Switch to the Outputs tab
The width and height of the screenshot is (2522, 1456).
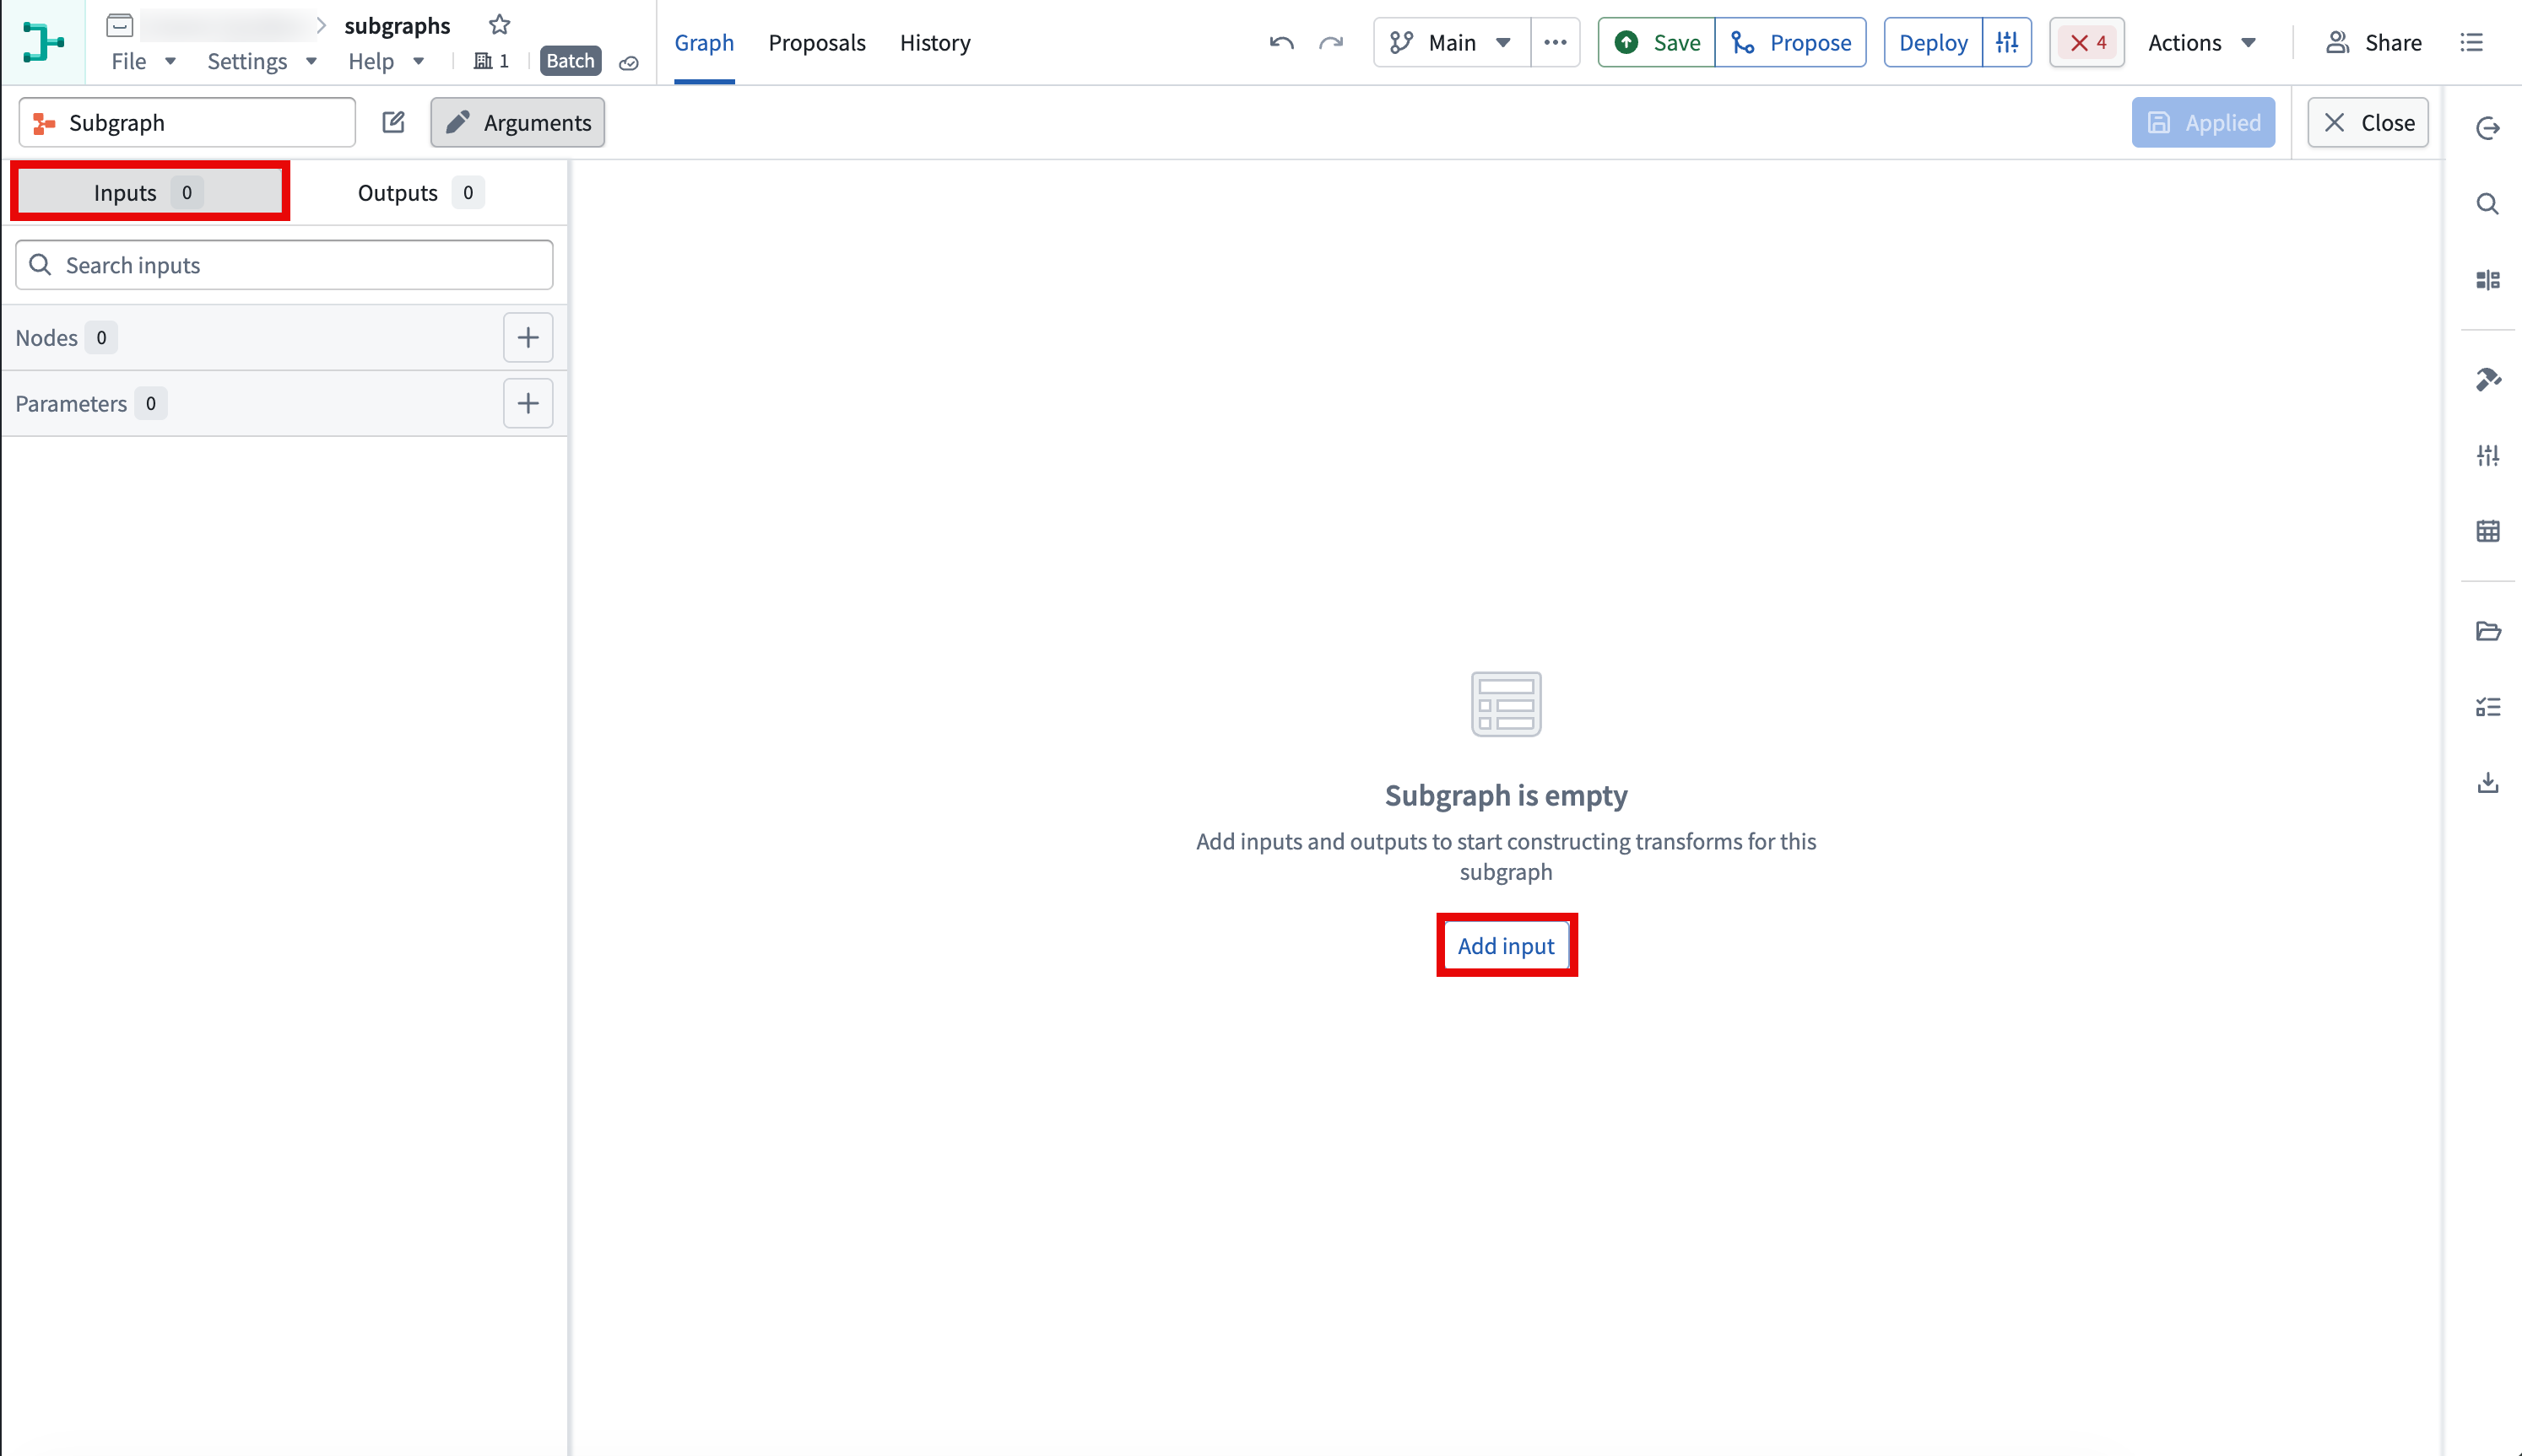pyautogui.click(x=420, y=192)
